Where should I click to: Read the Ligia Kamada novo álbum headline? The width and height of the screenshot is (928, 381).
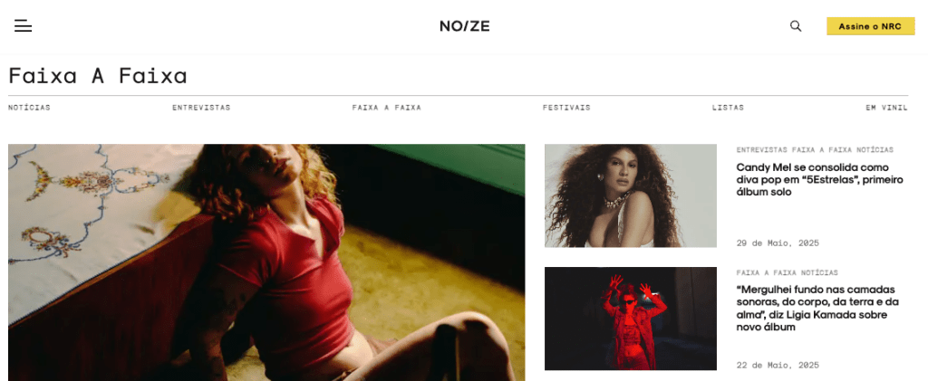(818, 309)
